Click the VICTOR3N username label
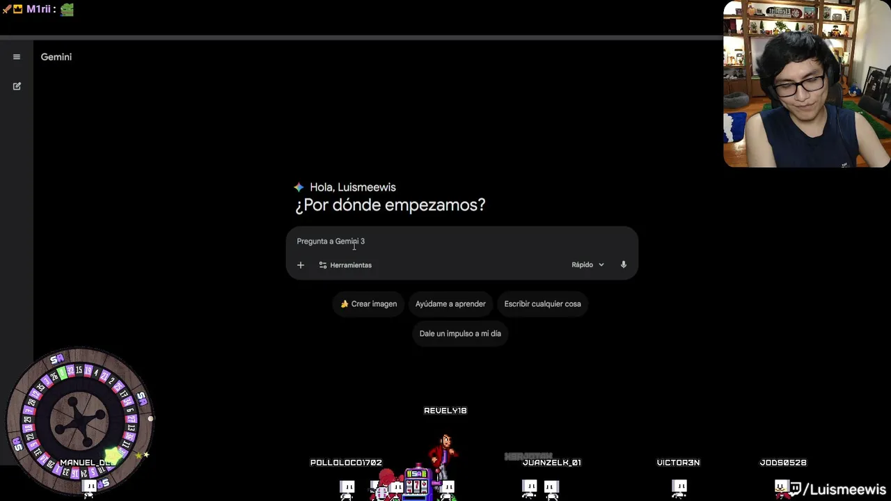Screen dimensions: 891x501 (679, 463)
